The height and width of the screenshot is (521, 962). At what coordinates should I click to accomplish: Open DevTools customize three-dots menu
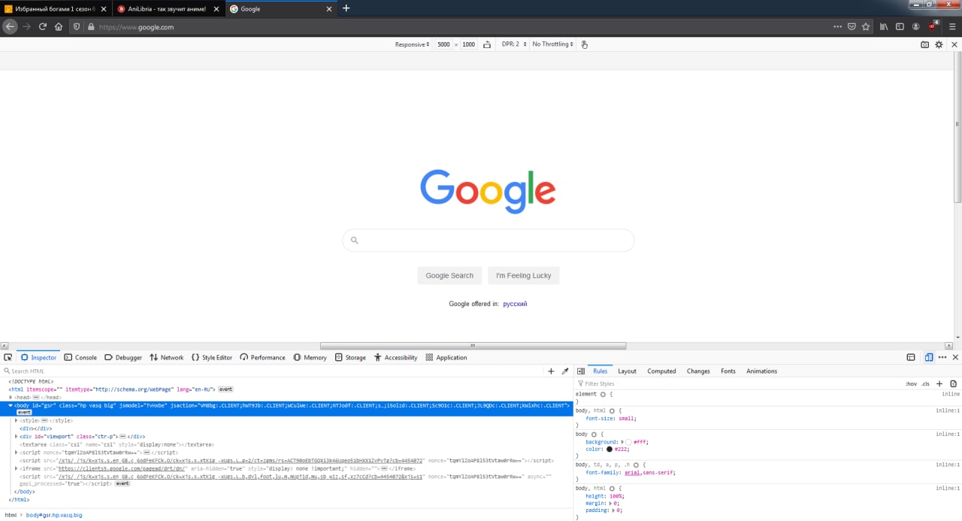tap(942, 357)
